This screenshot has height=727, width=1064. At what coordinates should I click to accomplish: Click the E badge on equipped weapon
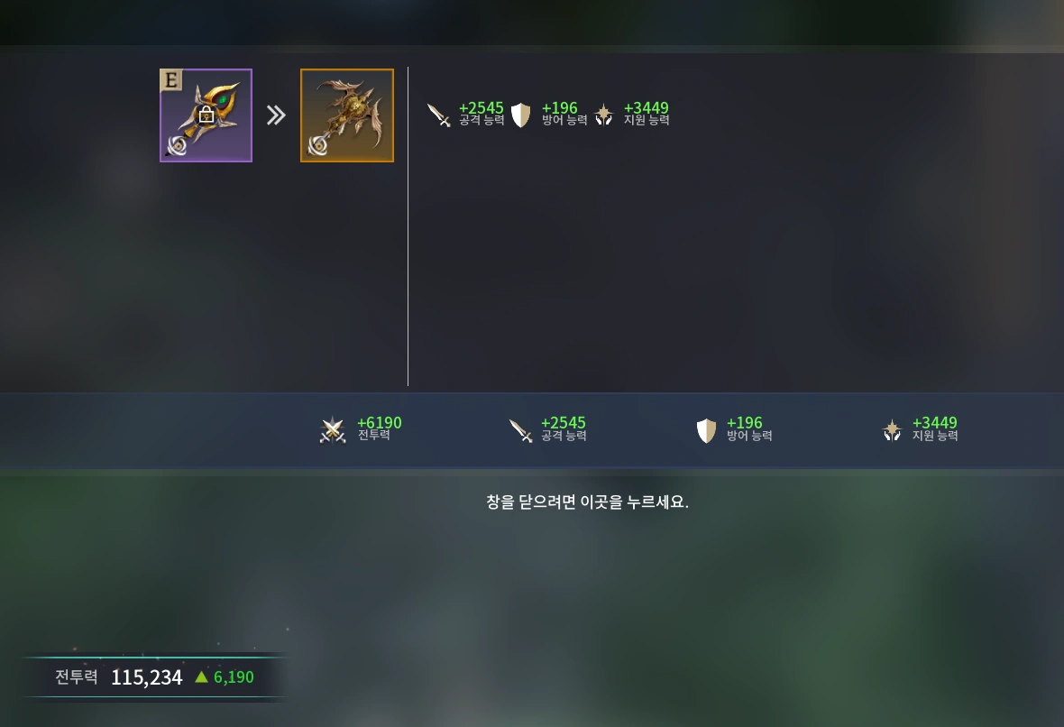tap(171, 80)
